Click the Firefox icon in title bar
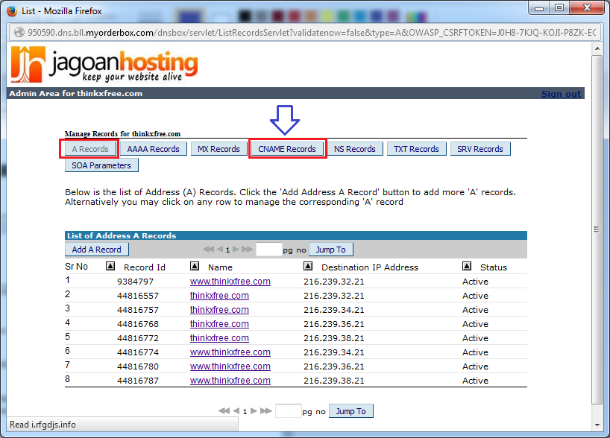This screenshot has height=438, width=610. pyautogui.click(x=13, y=11)
